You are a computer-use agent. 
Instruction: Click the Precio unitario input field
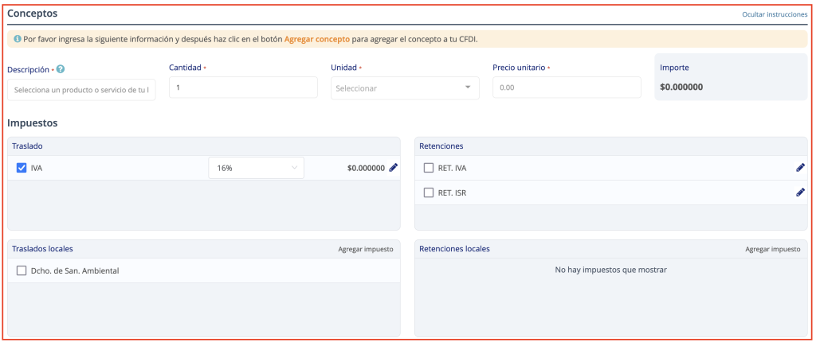[567, 87]
